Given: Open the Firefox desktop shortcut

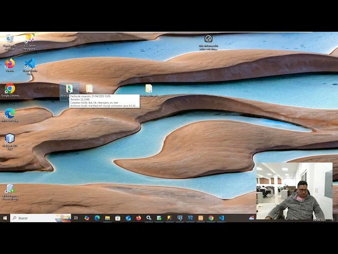Looking at the screenshot, I should 10,65.
